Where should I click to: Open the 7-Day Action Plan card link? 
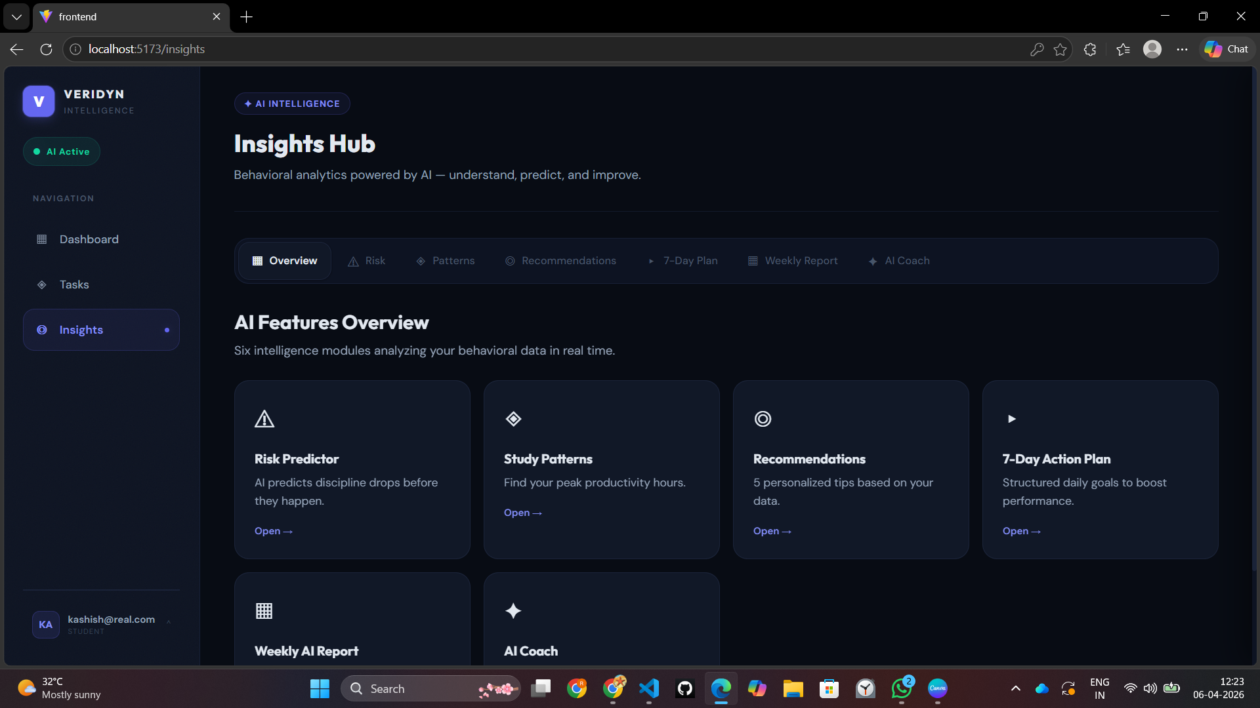(1022, 531)
